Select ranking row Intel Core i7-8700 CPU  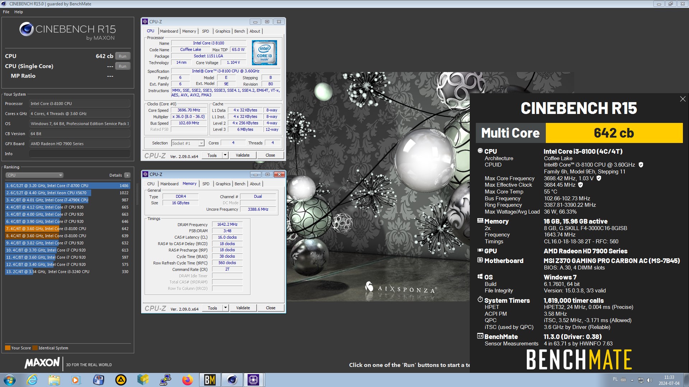click(67, 186)
